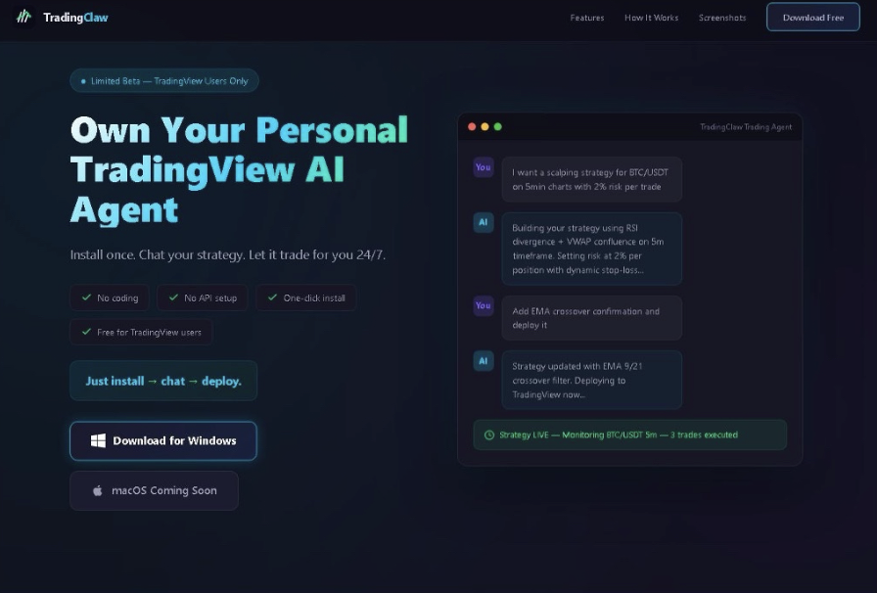Open the Features nav link
The image size is (877, 593).
click(x=586, y=18)
